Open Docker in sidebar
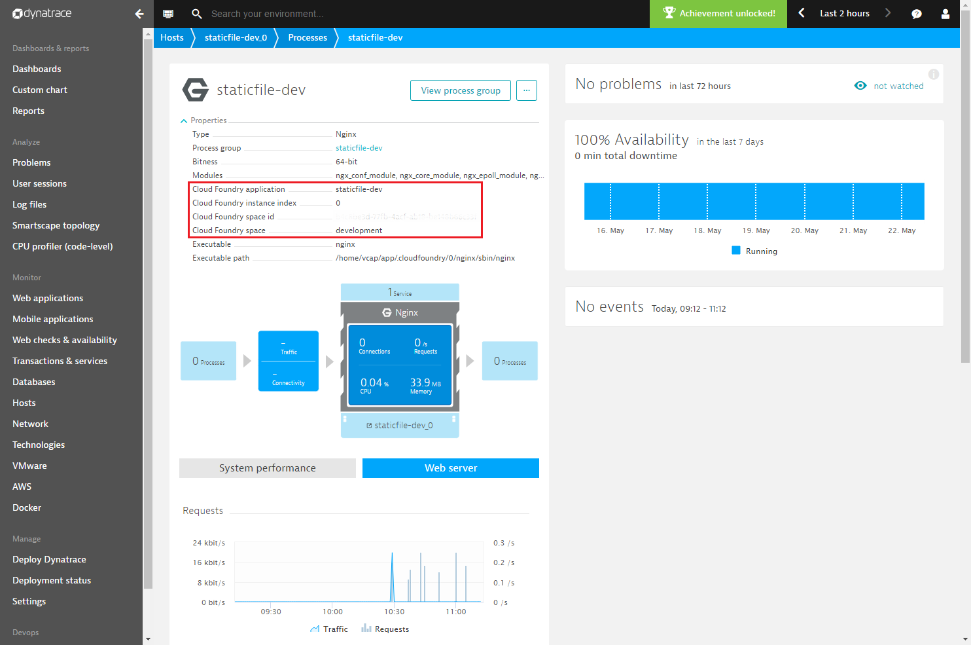 27,507
